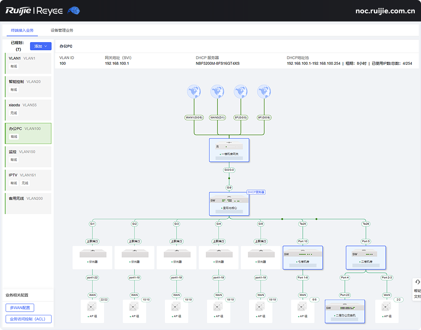Click the 二楼机房 switch node

coord(366,257)
